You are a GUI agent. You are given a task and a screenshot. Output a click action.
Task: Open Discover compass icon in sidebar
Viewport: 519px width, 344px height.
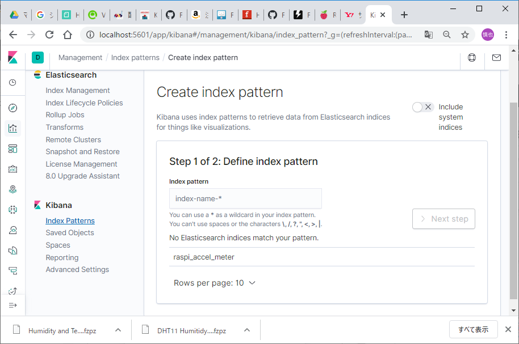pyautogui.click(x=12, y=108)
